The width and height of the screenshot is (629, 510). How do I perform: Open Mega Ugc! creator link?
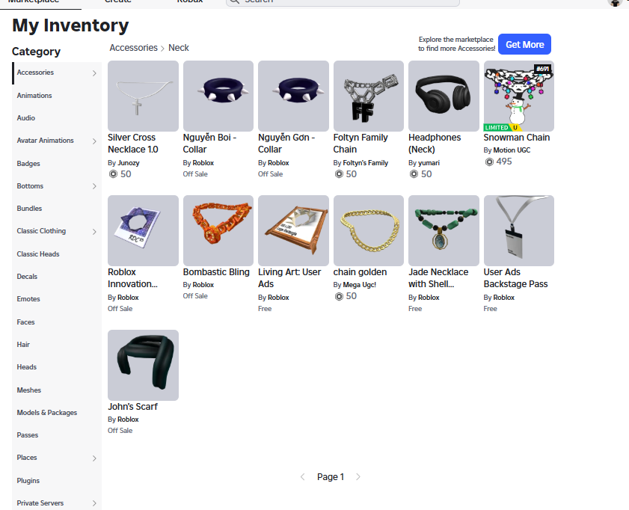point(360,285)
